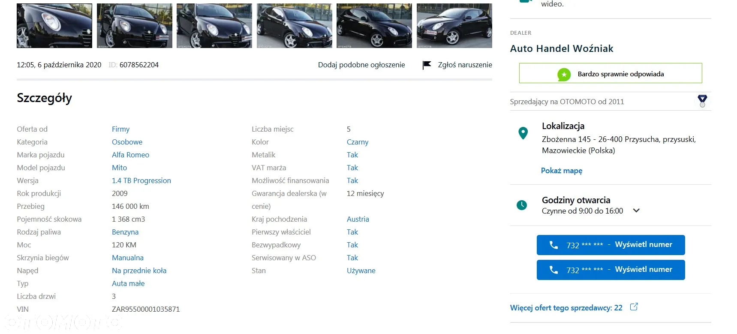737x334 pixels.
Task: Reveal the first phone number
Action: [611, 245]
